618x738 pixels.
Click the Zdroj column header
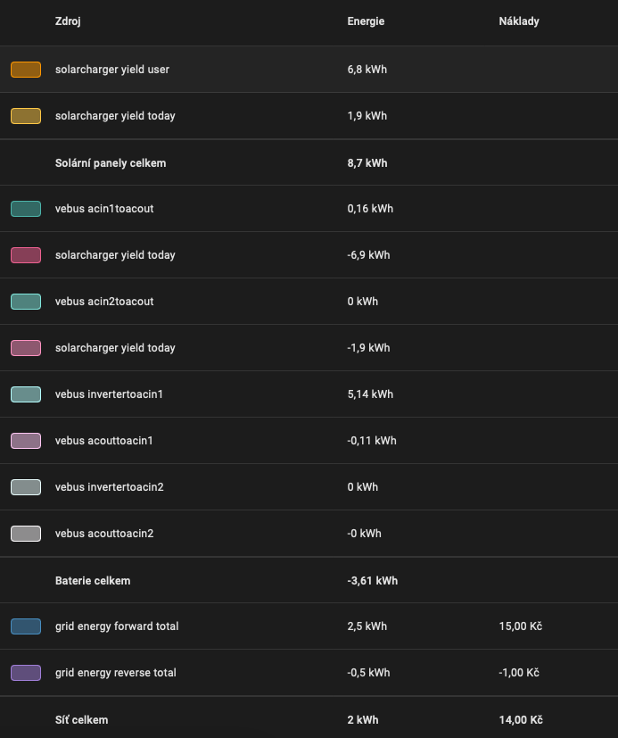coord(68,21)
